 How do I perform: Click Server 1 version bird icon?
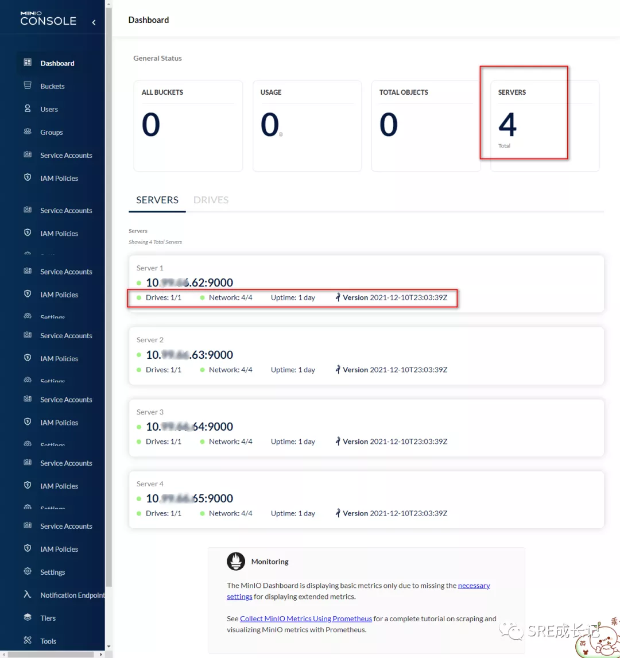tap(338, 297)
